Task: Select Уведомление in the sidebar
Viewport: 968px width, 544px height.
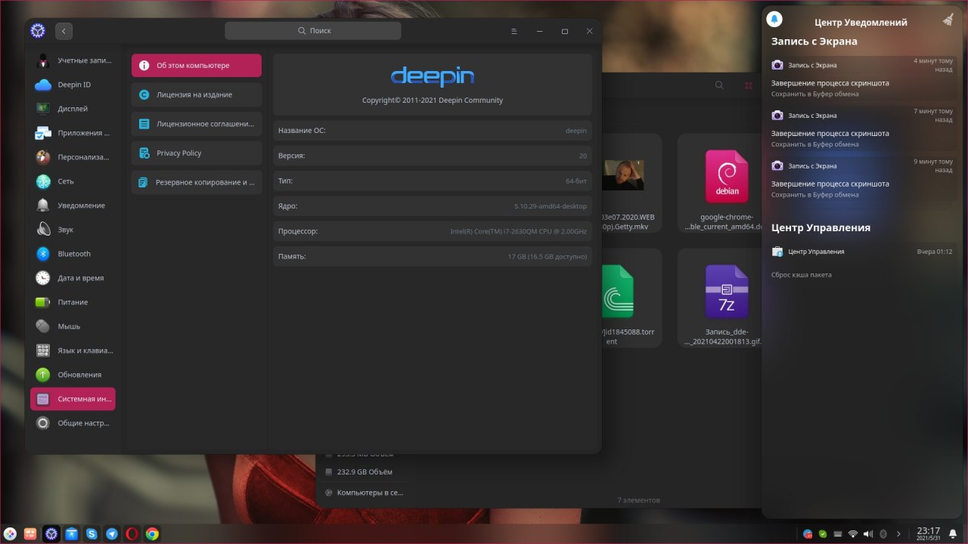Action: coord(73,206)
